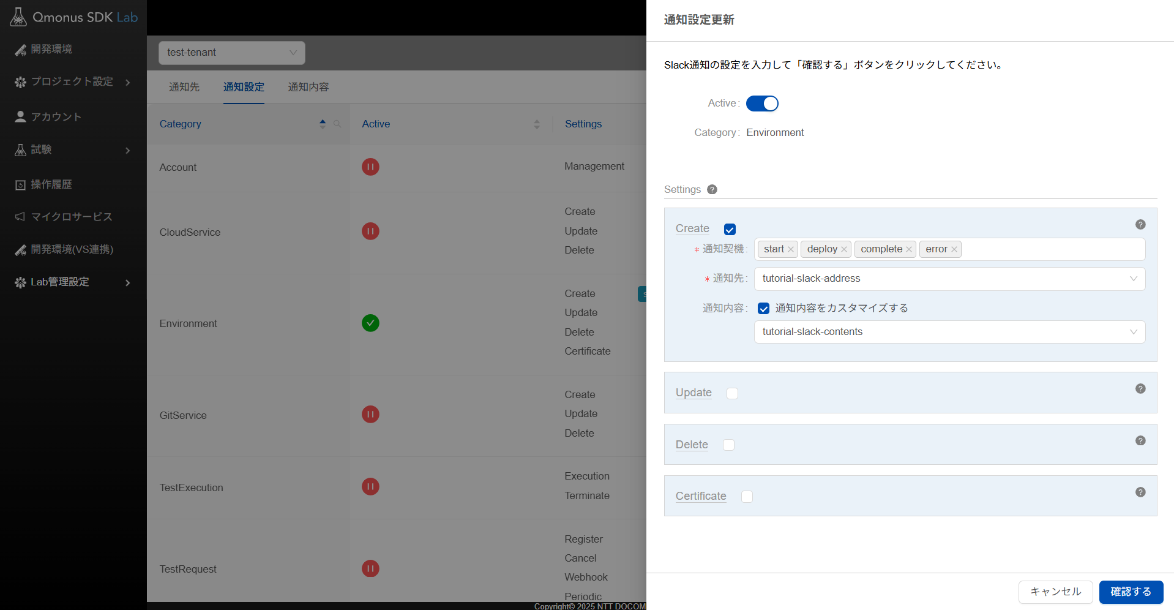Remove the 'deploy' tag from notification triggers

click(x=844, y=249)
